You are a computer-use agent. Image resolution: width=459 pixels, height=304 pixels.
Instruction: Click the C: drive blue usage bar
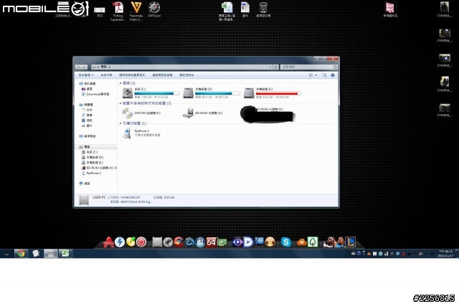157,93
